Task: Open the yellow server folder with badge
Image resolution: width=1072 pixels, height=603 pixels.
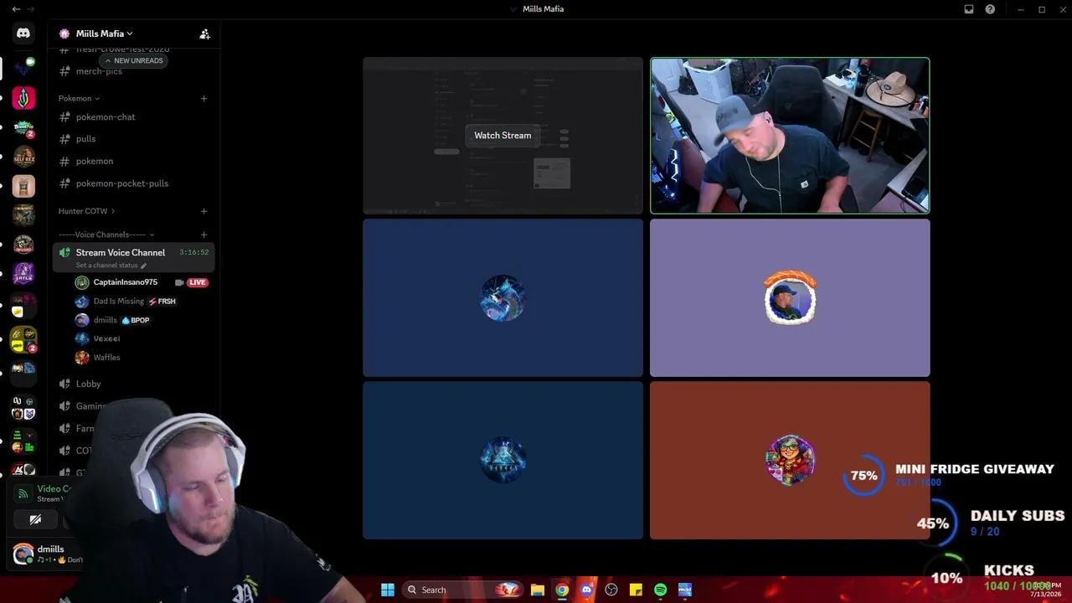Action: click(23, 339)
